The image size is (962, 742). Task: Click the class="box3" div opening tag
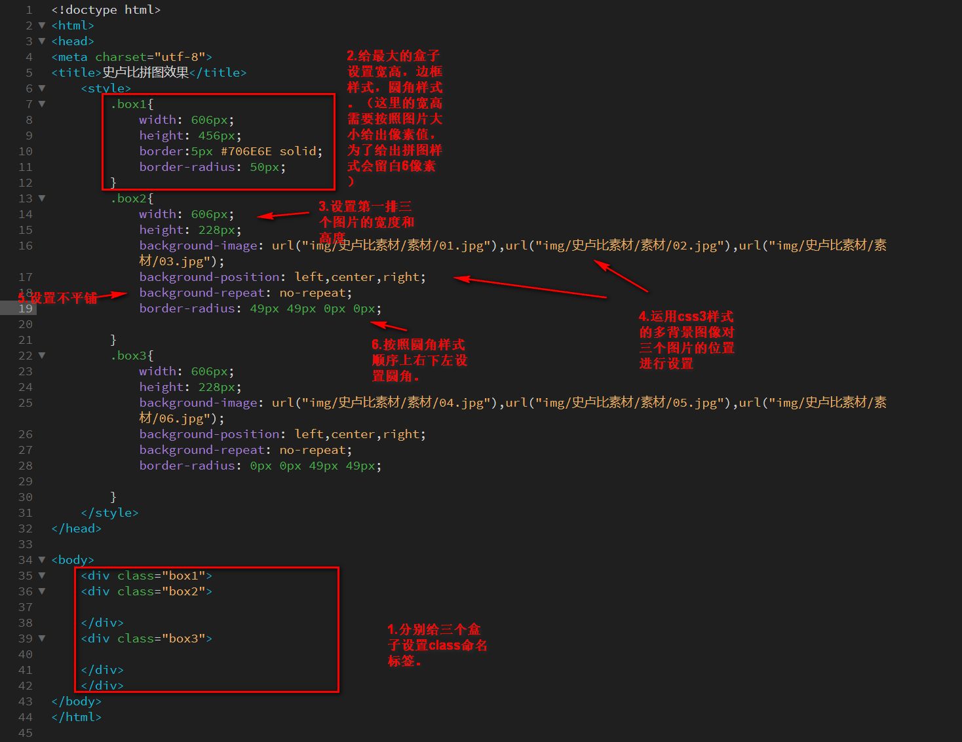146,639
